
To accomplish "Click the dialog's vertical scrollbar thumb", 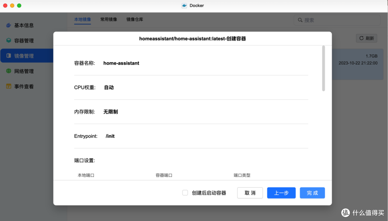I will point(323,68).
